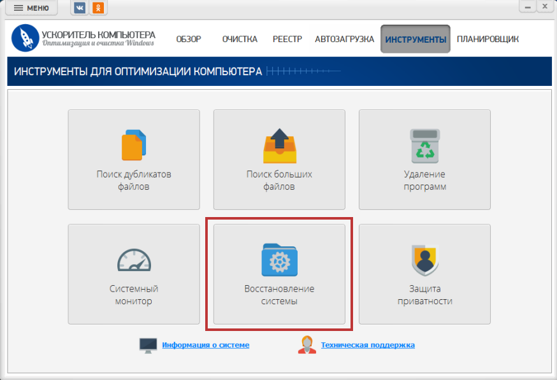The height and width of the screenshot is (380, 557).
Task: Click the 'Удаление программ' label
Action: pos(425,180)
